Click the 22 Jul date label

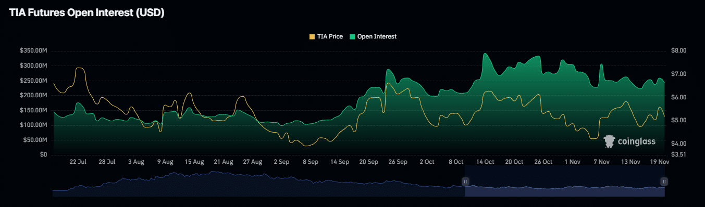78,162
